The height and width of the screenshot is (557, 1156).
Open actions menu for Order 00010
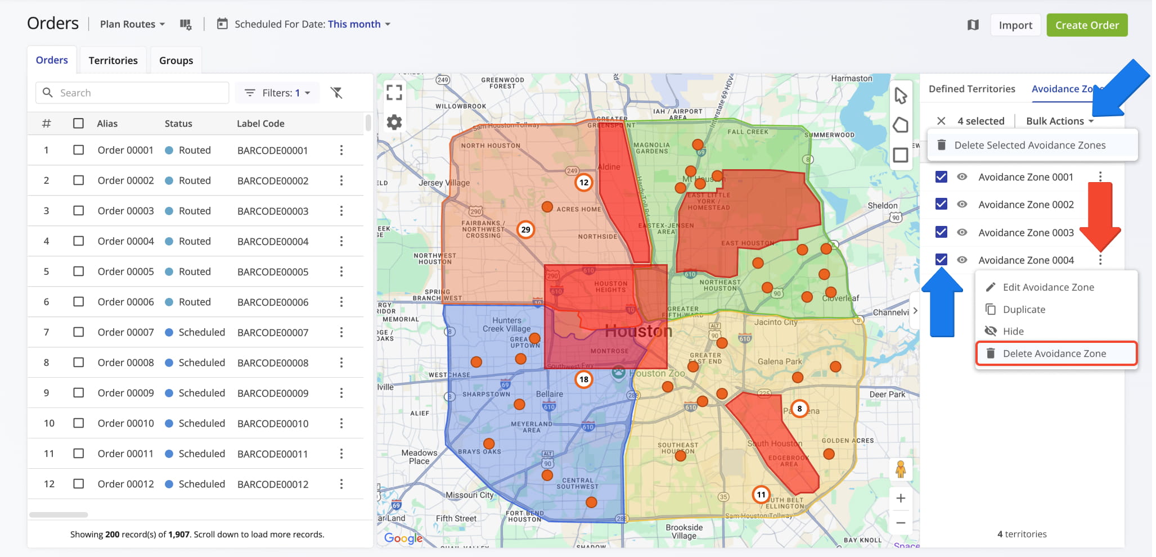point(341,423)
